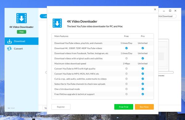Image resolution: width=185 pixels, height=120 pixels.
Task: Click Pro checkmark for 4K, 1080P downloads
Action: pos(143,48)
